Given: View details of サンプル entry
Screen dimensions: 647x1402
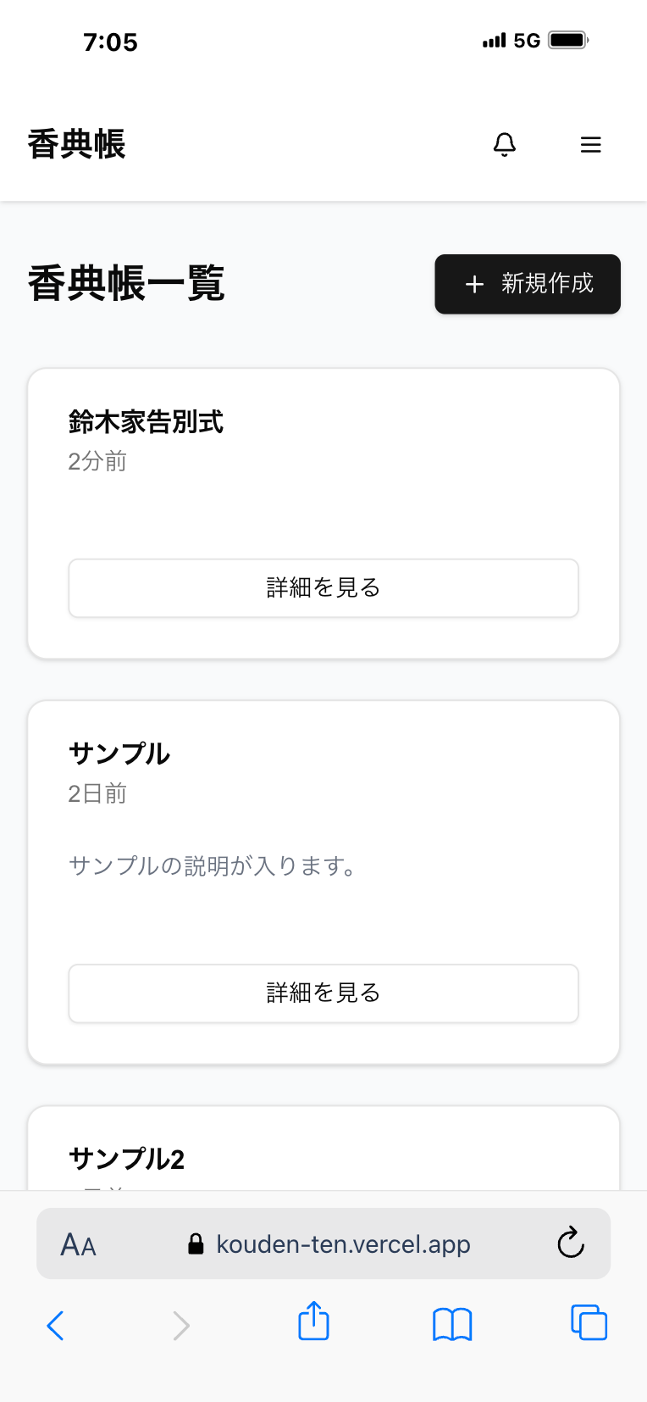Looking at the screenshot, I should pos(323,993).
